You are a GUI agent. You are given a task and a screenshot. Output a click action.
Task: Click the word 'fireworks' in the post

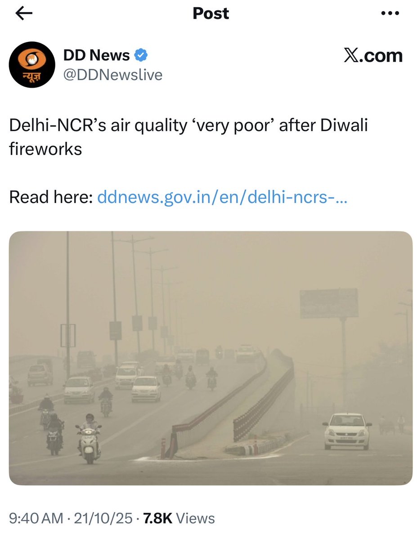click(x=45, y=149)
